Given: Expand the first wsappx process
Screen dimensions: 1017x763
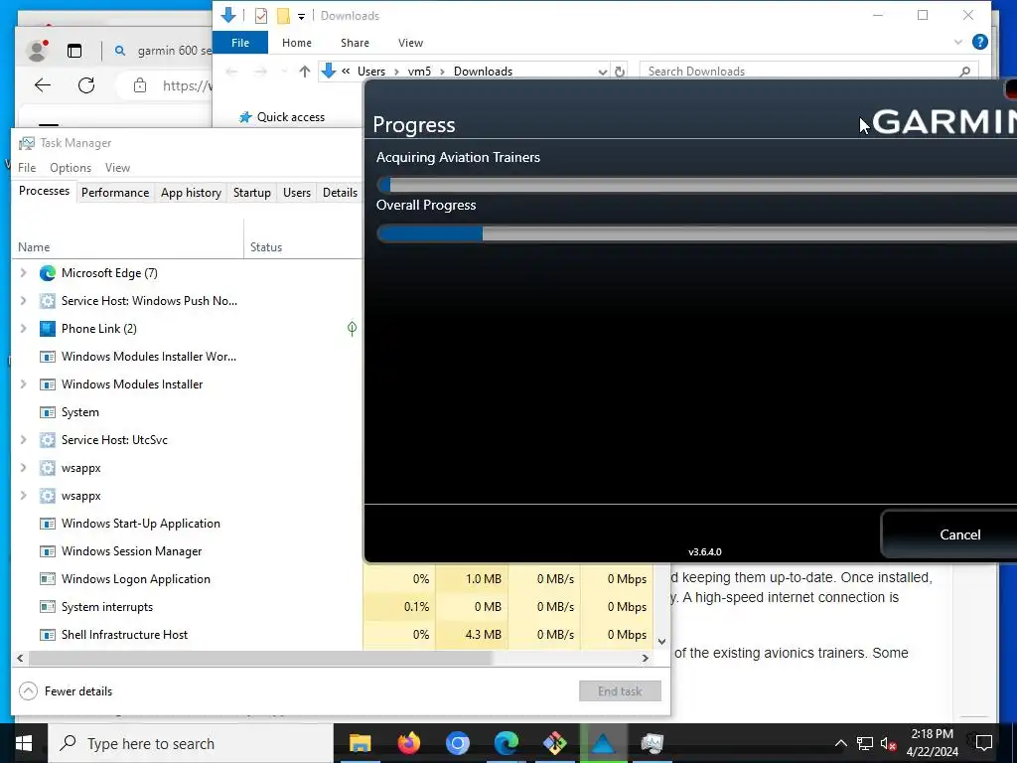Looking at the screenshot, I should 24,468.
